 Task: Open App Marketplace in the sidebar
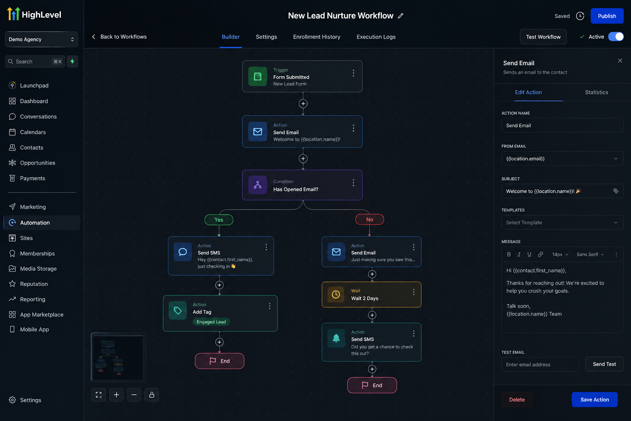pos(41,315)
